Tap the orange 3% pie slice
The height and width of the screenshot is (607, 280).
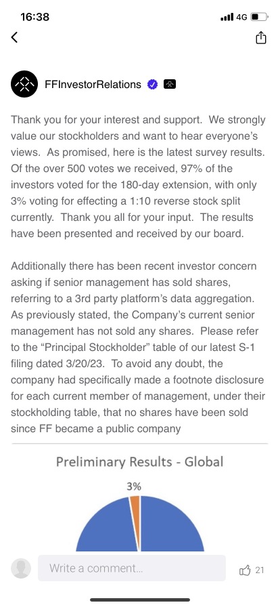pyautogui.click(x=135, y=522)
